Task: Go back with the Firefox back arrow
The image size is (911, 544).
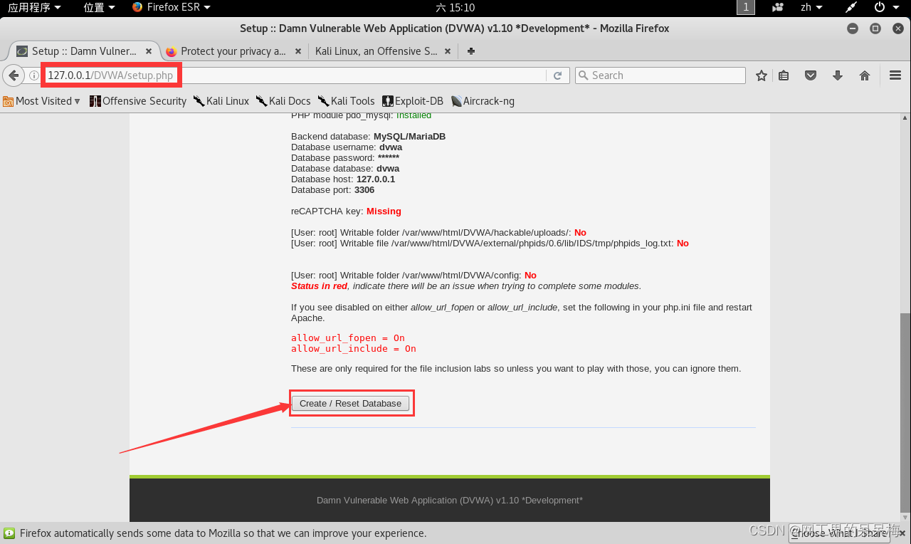Action: (14, 75)
